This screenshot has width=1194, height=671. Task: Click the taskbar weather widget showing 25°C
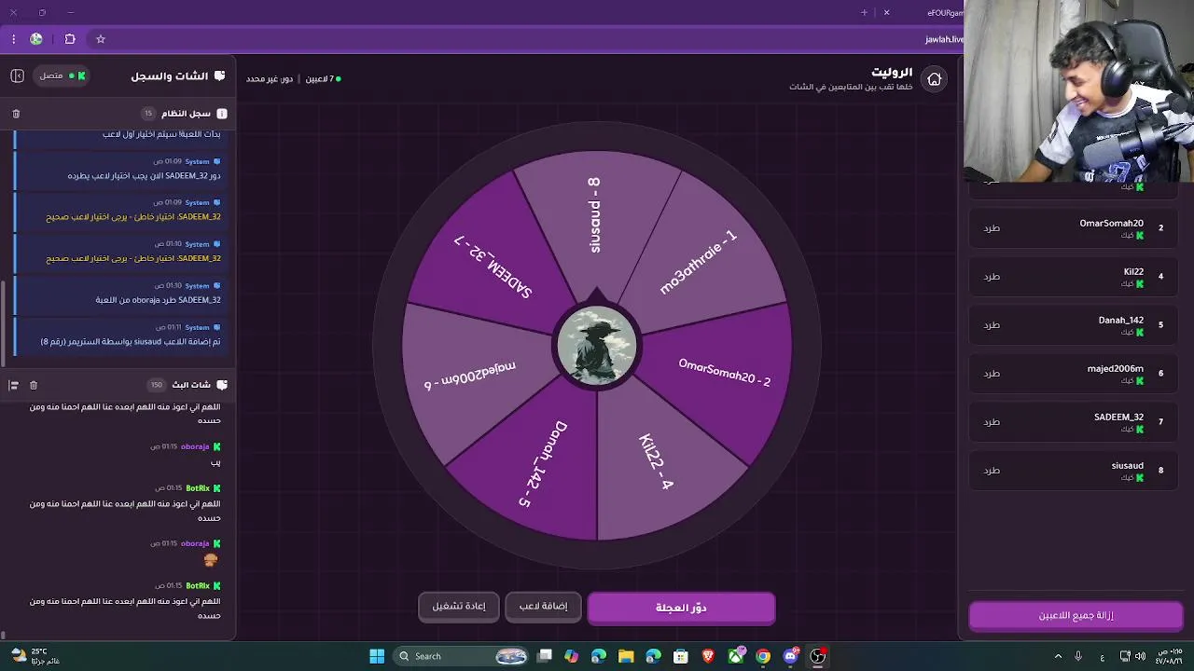(x=37, y=656)
